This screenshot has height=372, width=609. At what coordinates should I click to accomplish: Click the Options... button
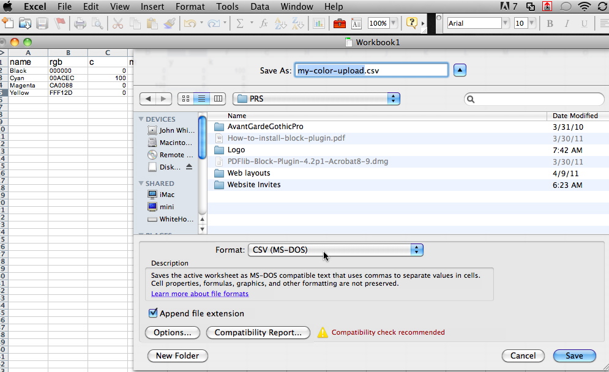click(x=173, y=332)
